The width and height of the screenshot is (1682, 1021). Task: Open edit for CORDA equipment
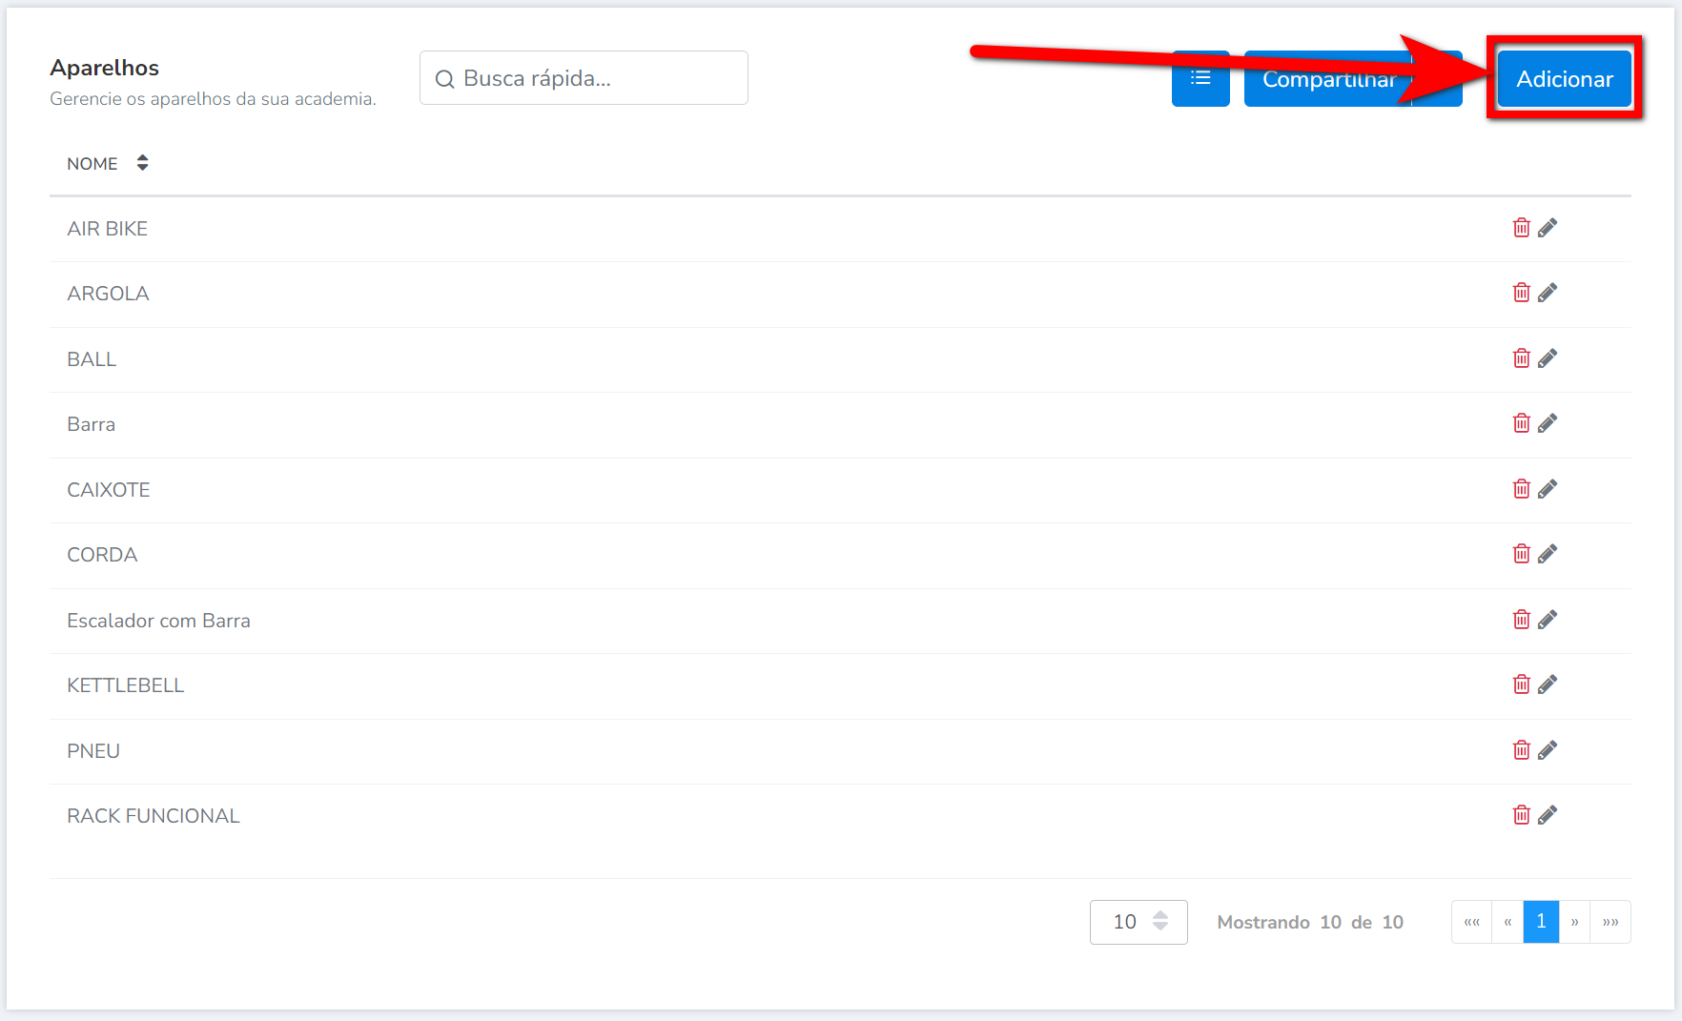pyautogui.click(x=1548, y=554)
